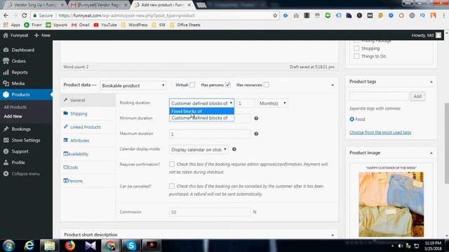Open All Products submenu link
Image resolution: width=449 pixels, height=252 pixels.
coord(15,107)
